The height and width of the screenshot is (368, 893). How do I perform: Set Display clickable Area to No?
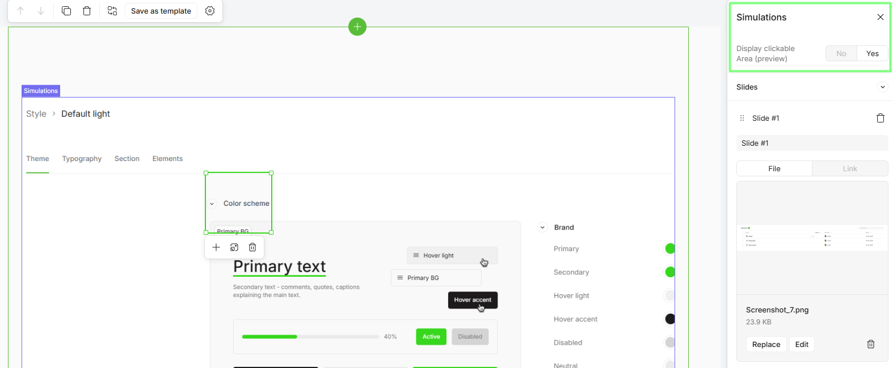pos(841,54)
